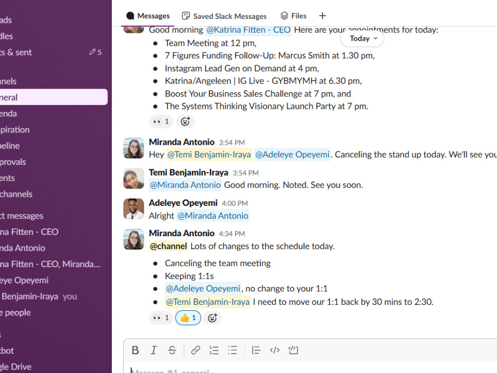
Task: Add a tab with the plus icon
Action: [x=323, y=16]
